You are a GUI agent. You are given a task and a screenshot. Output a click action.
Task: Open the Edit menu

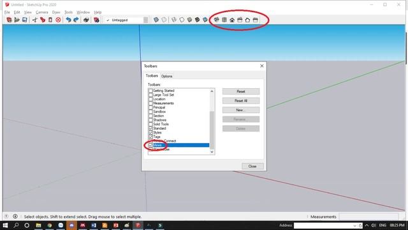click(x=17, y=12)
